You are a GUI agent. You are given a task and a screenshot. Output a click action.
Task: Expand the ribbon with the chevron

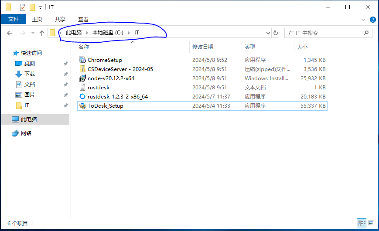tap(363, 20)
